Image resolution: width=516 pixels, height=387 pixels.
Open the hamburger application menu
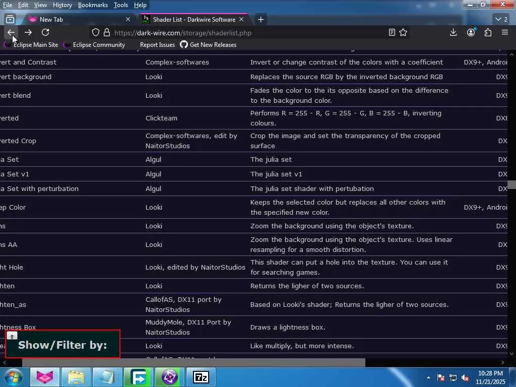point(505,32)
